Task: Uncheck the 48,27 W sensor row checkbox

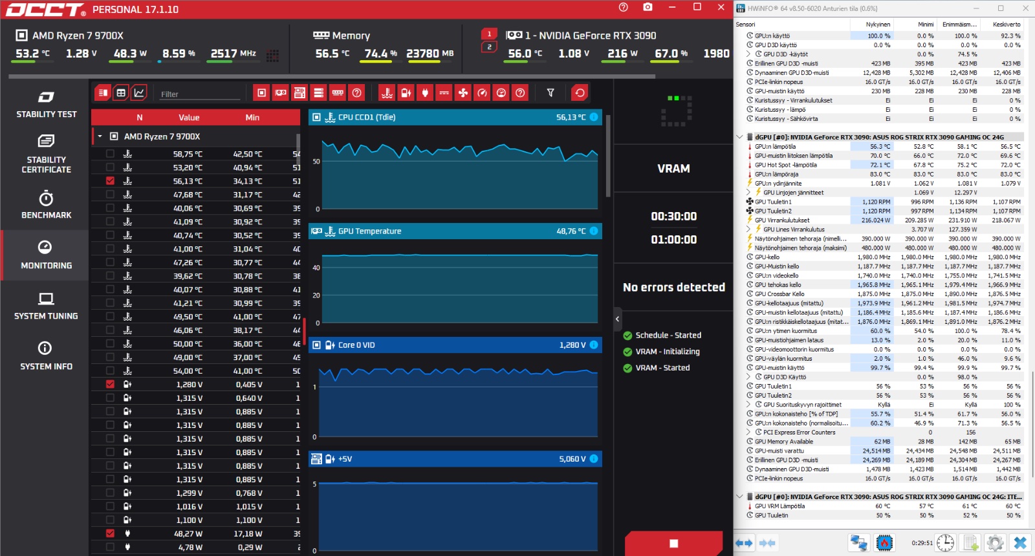Action: tap(110, 533)
